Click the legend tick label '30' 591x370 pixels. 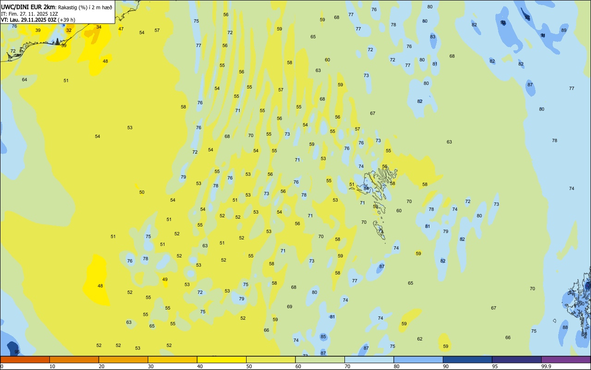pyautogui.click(x=151, y=366)
